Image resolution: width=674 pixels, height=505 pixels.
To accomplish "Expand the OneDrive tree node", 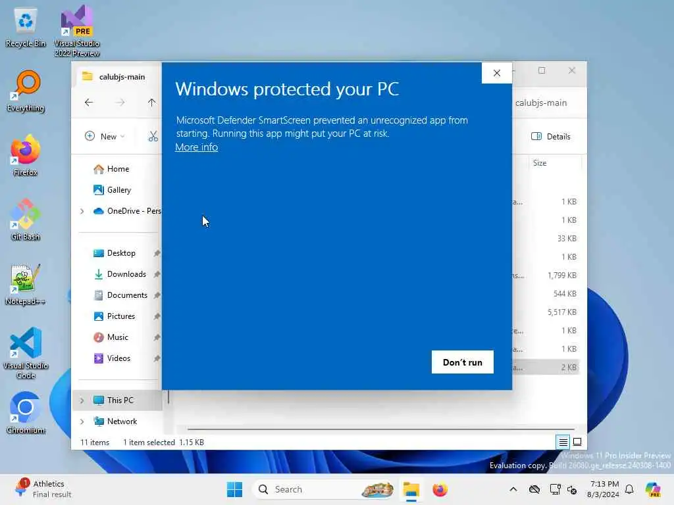I will point(82,211).
